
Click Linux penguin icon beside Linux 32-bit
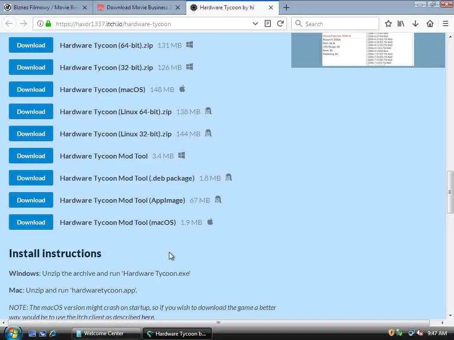coord(208,133)
